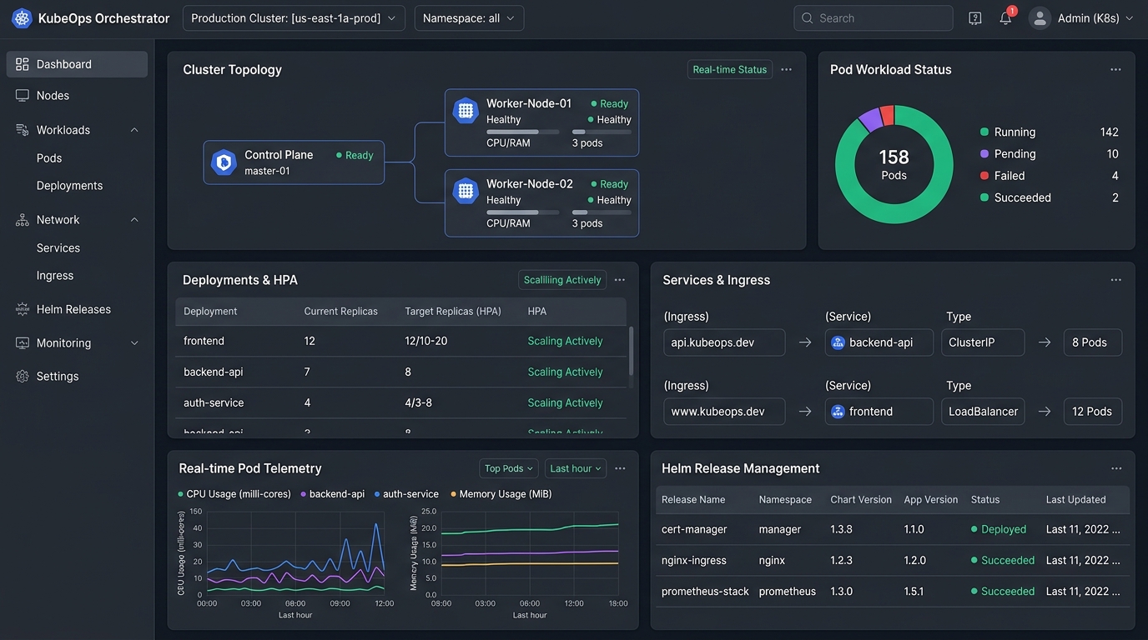The height and width of the screenshot is (640, 1148).
Task: Click the api.kubeops.dev ingress chip
Action: [x=724, y=342]
